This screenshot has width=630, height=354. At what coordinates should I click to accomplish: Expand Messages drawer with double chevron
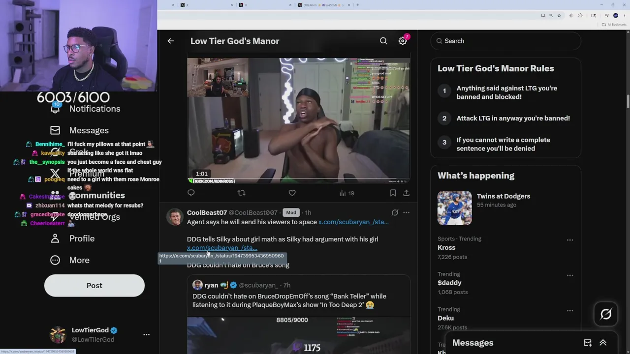click(x=603, y=343)
